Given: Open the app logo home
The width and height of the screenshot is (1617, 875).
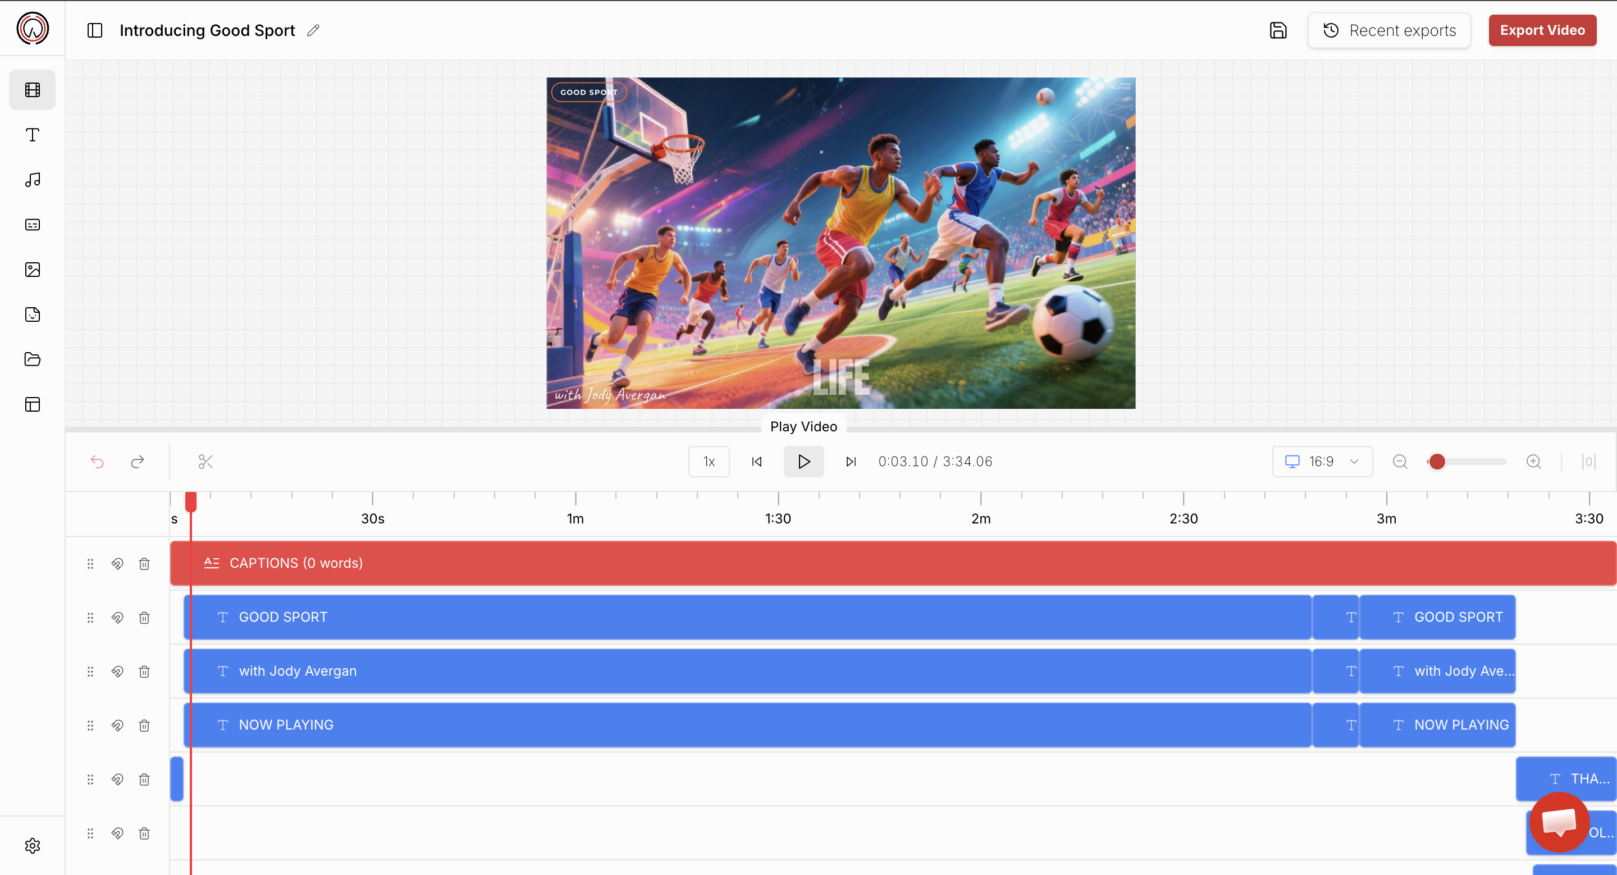Looking at the screenshot, I should pos(33,28).
